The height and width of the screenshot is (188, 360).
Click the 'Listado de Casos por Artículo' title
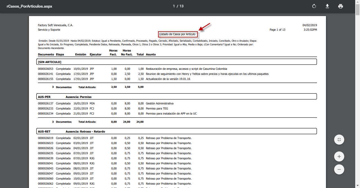pyautogui.click(x=177, y=34)
